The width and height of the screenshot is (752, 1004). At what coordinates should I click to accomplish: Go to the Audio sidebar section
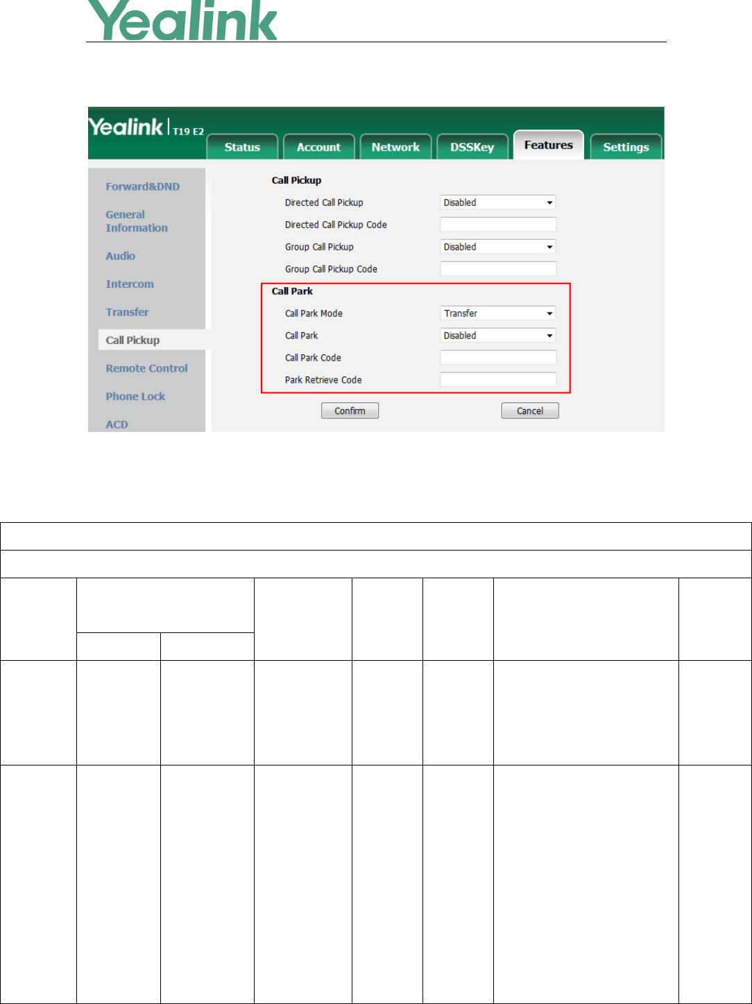[x=121, y=256]
